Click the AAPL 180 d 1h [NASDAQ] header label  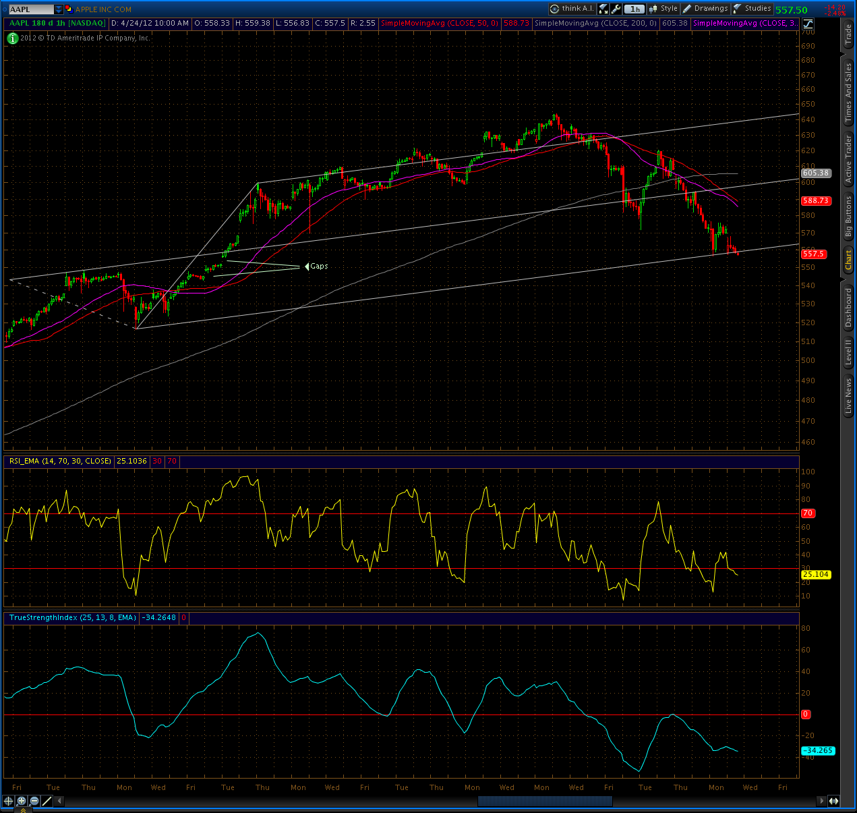click(57, 23)
